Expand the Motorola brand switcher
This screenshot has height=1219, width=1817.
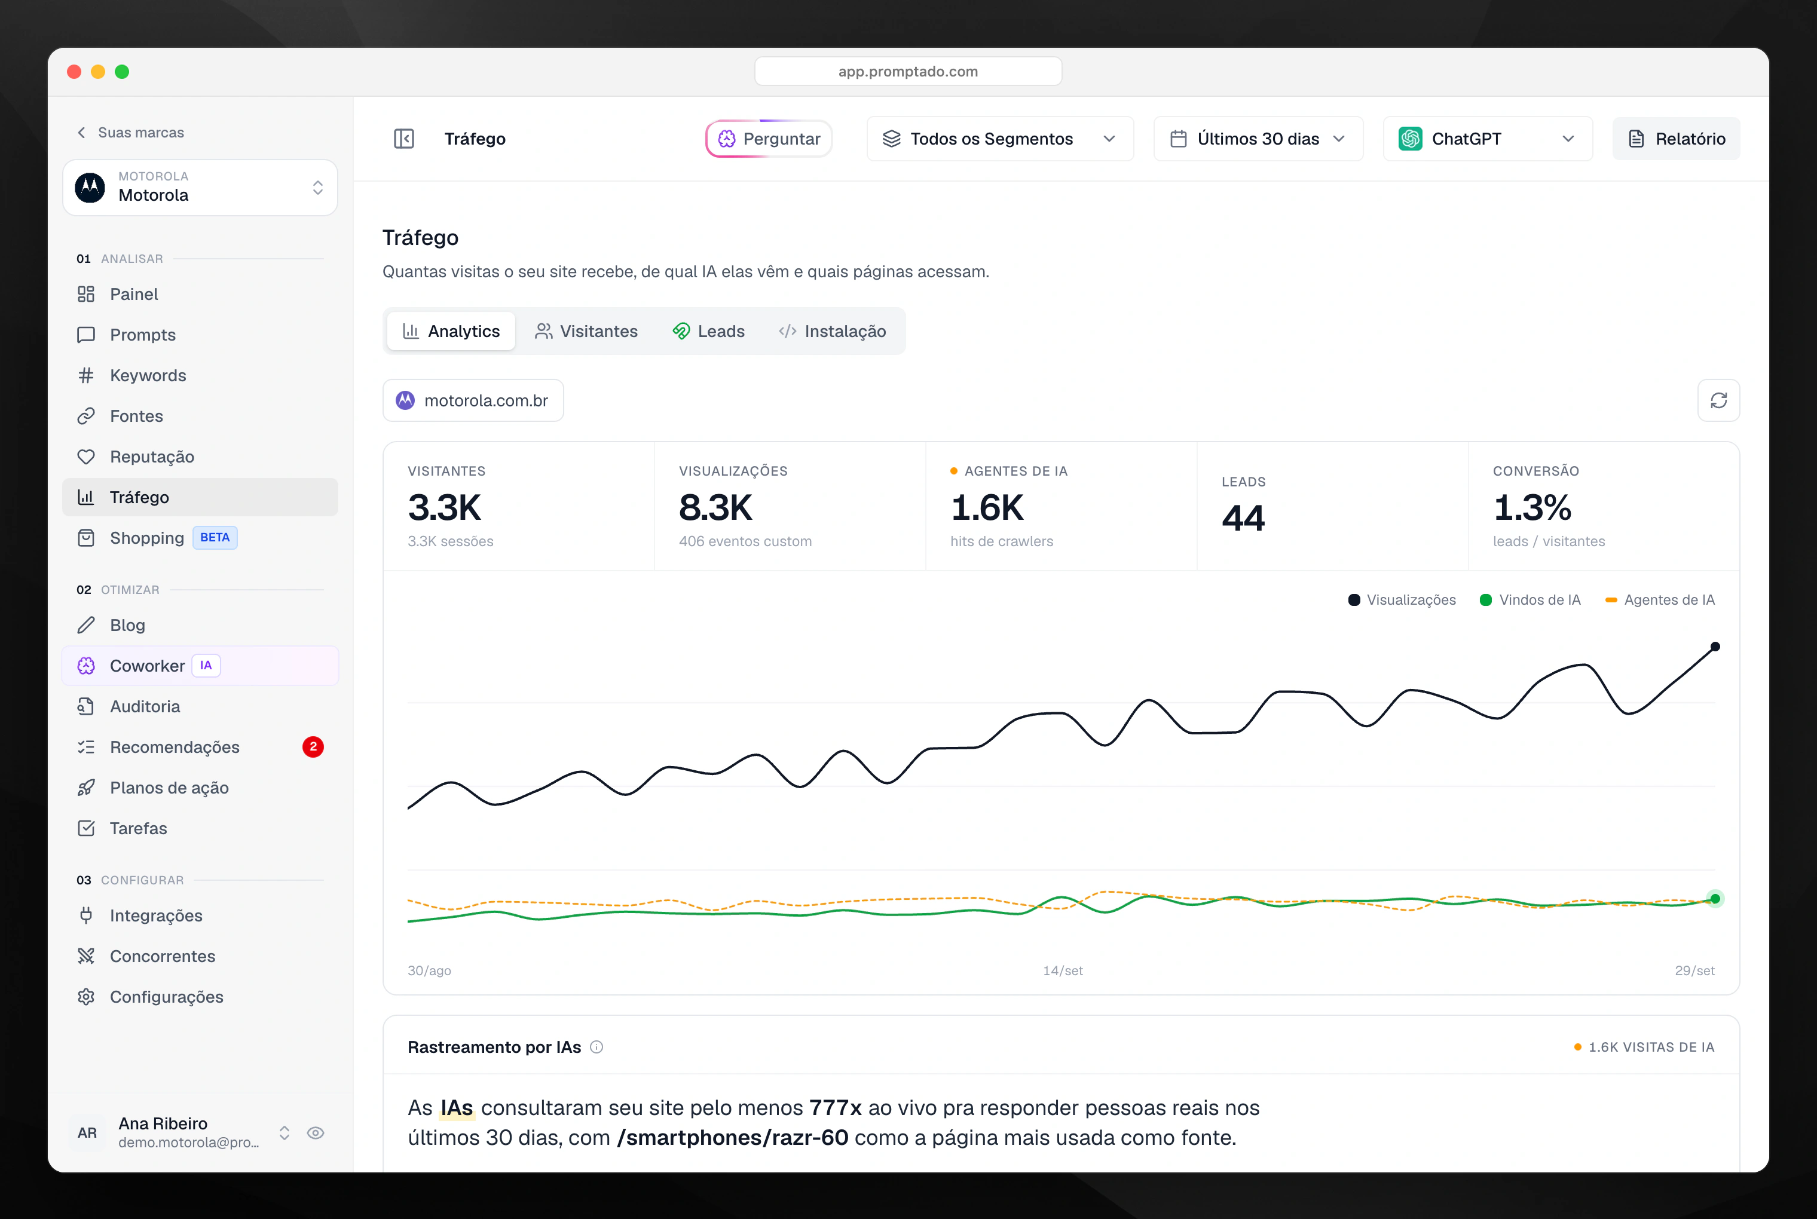click(x=201, y=188)
